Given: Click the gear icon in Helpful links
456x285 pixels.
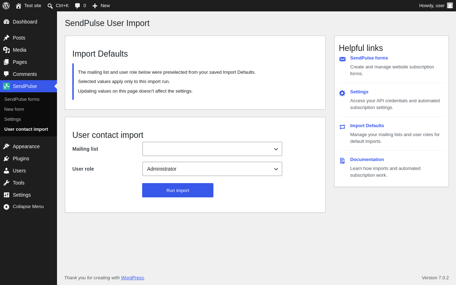Looking at the screenshot, I should point(342,93).
